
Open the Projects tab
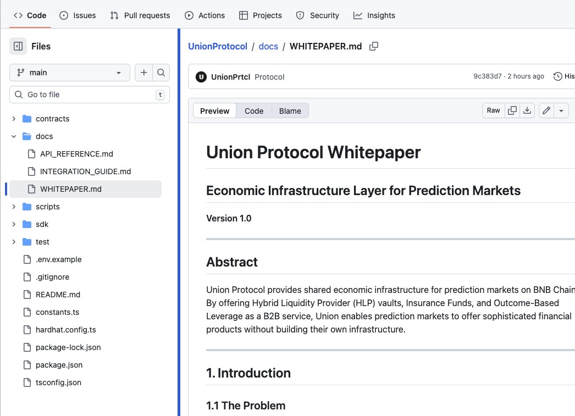point(261,15)
